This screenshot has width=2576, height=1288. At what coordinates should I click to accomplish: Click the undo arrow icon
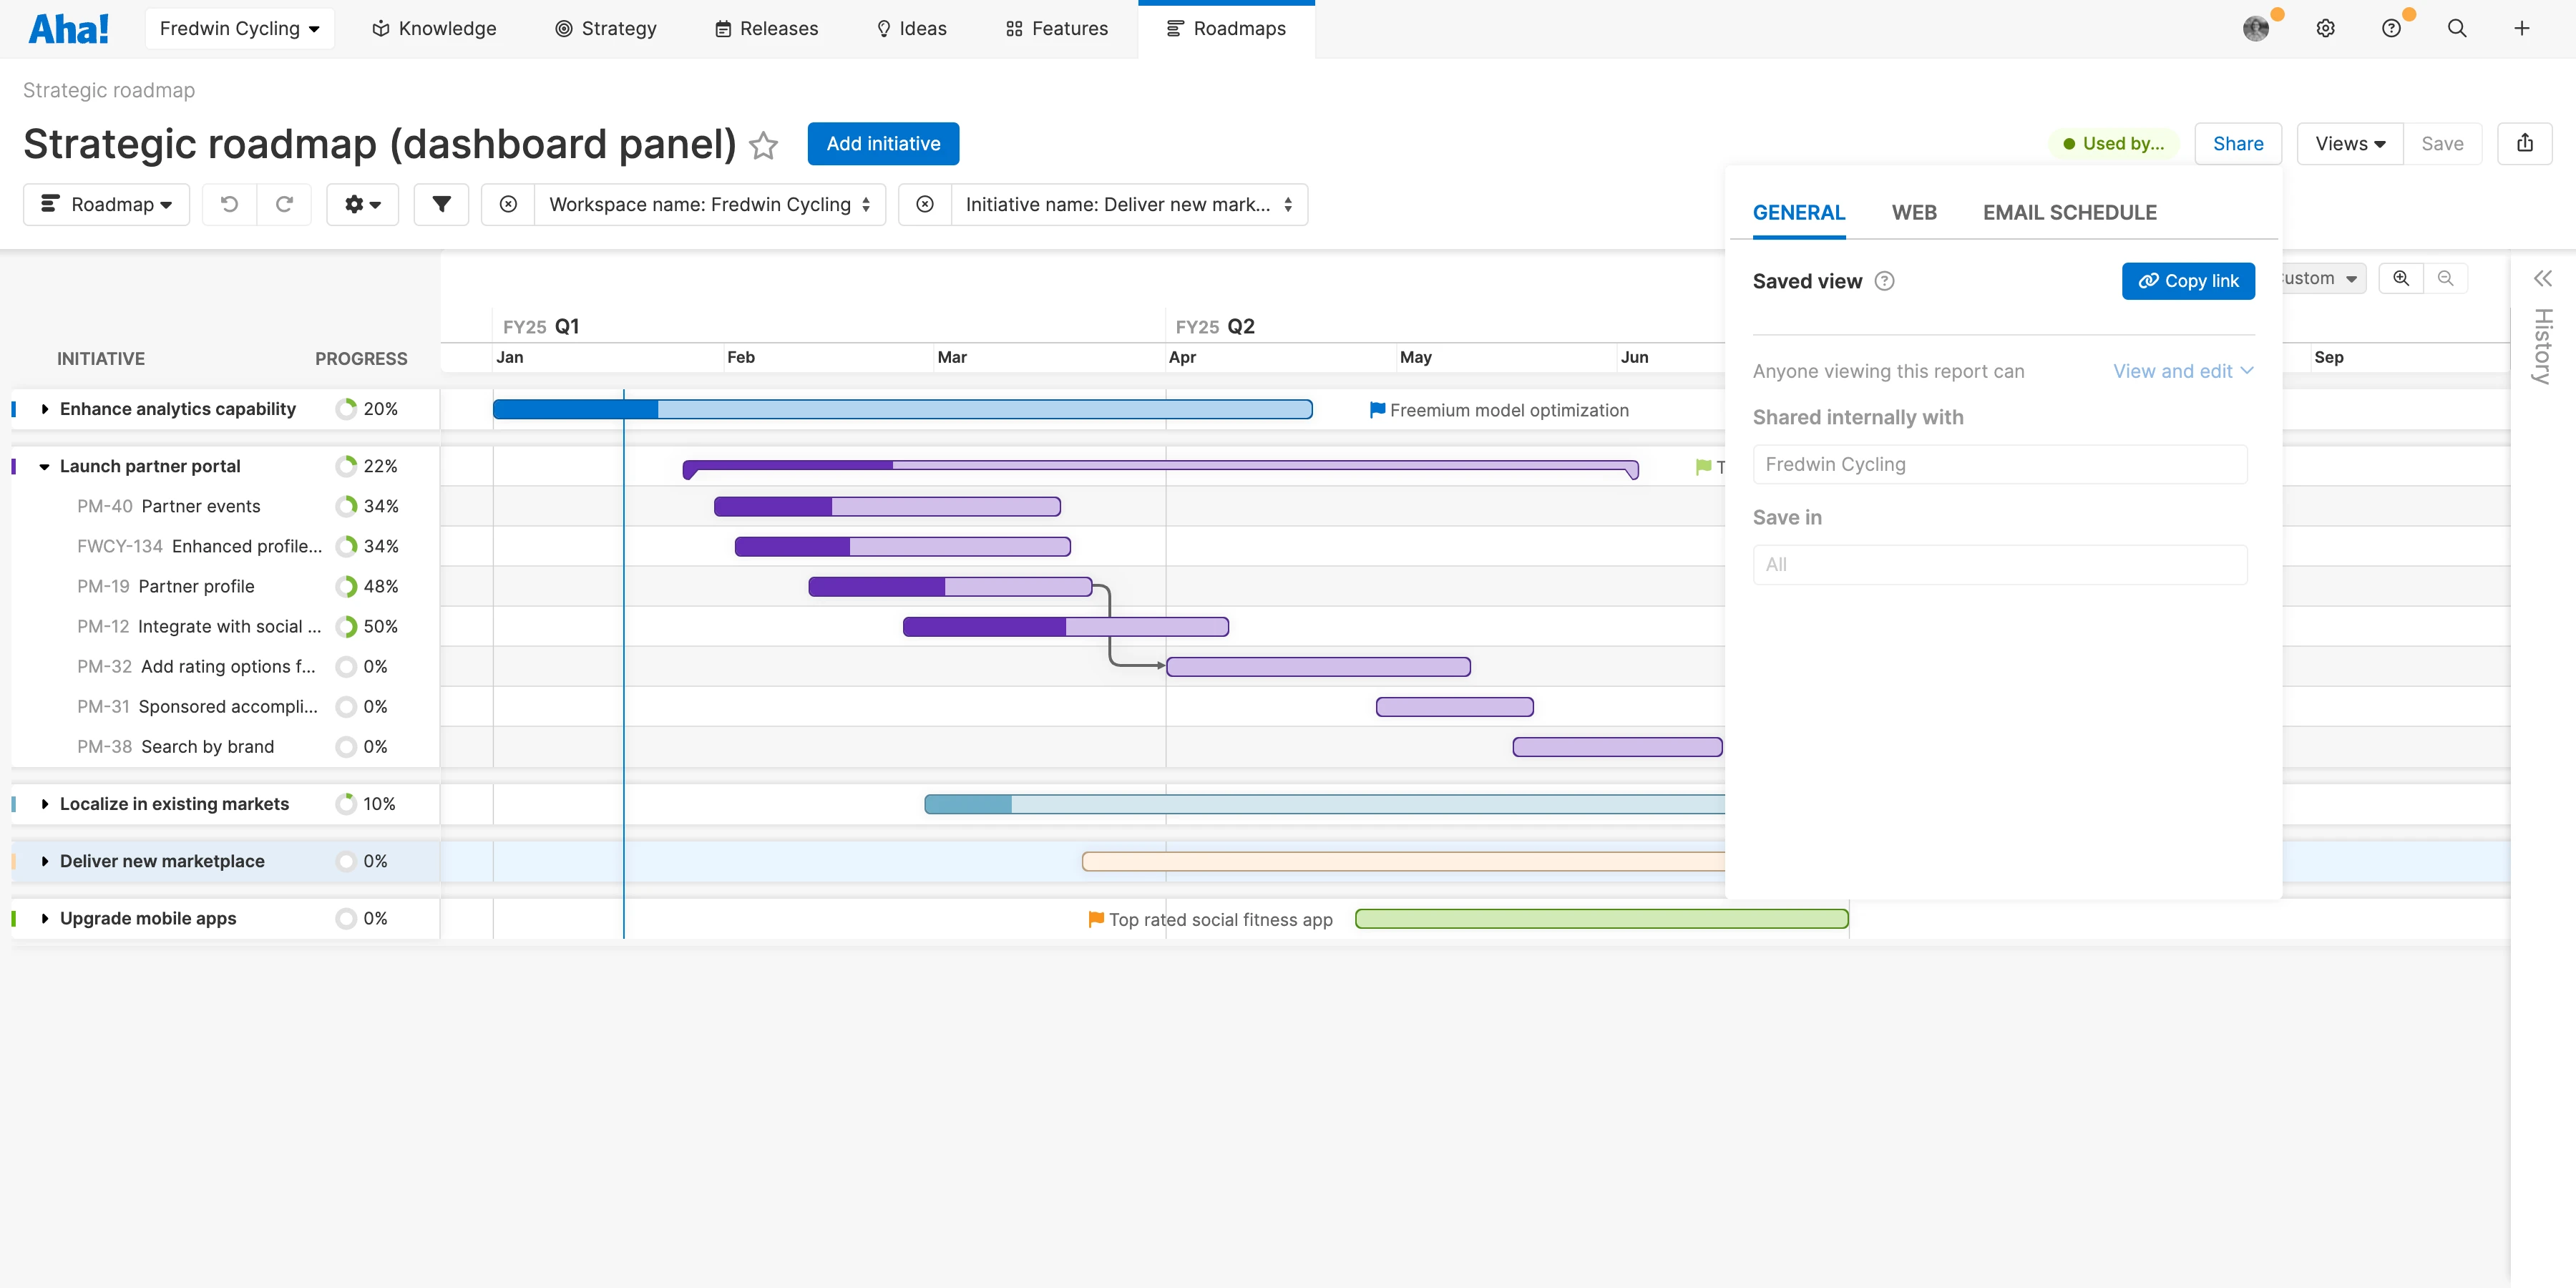tap(229, 204)
